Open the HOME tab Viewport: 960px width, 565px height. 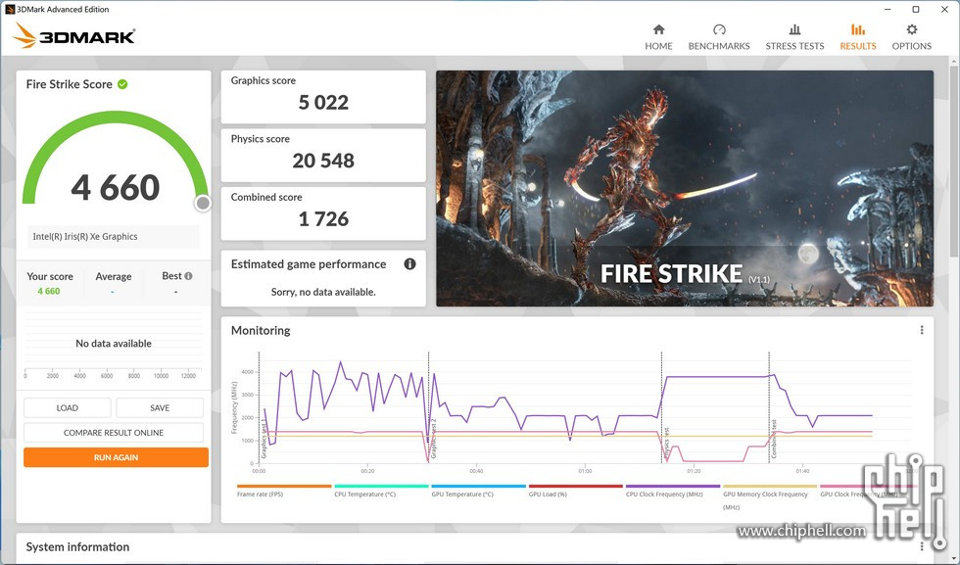658,37
